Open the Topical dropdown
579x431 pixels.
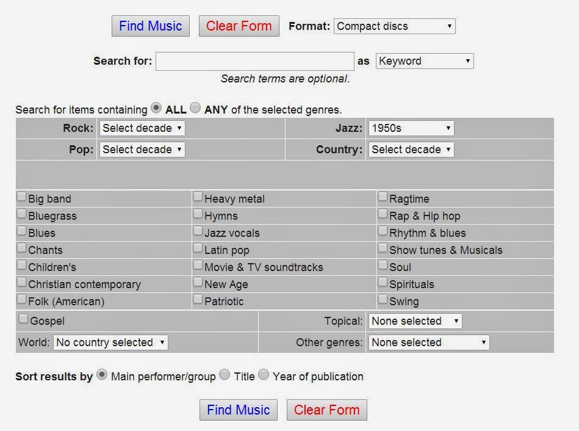pyautogui.click(x=415, y=321)
